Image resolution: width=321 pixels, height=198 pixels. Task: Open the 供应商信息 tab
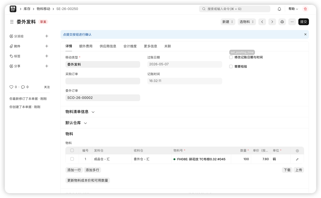(108, 46)
